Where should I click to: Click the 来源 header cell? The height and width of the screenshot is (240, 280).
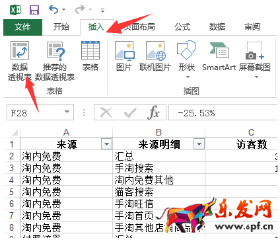[x=66, y=144]
